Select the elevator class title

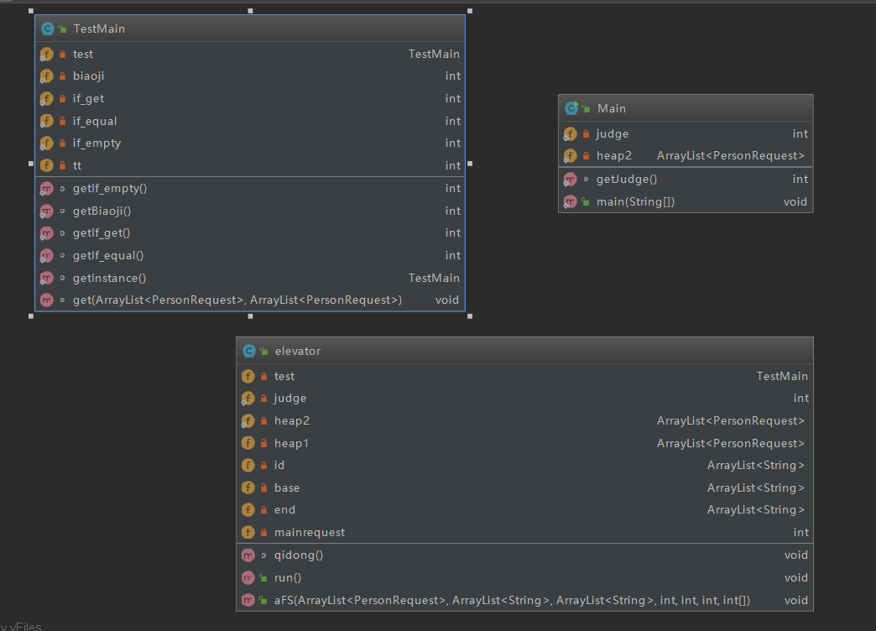297,351
